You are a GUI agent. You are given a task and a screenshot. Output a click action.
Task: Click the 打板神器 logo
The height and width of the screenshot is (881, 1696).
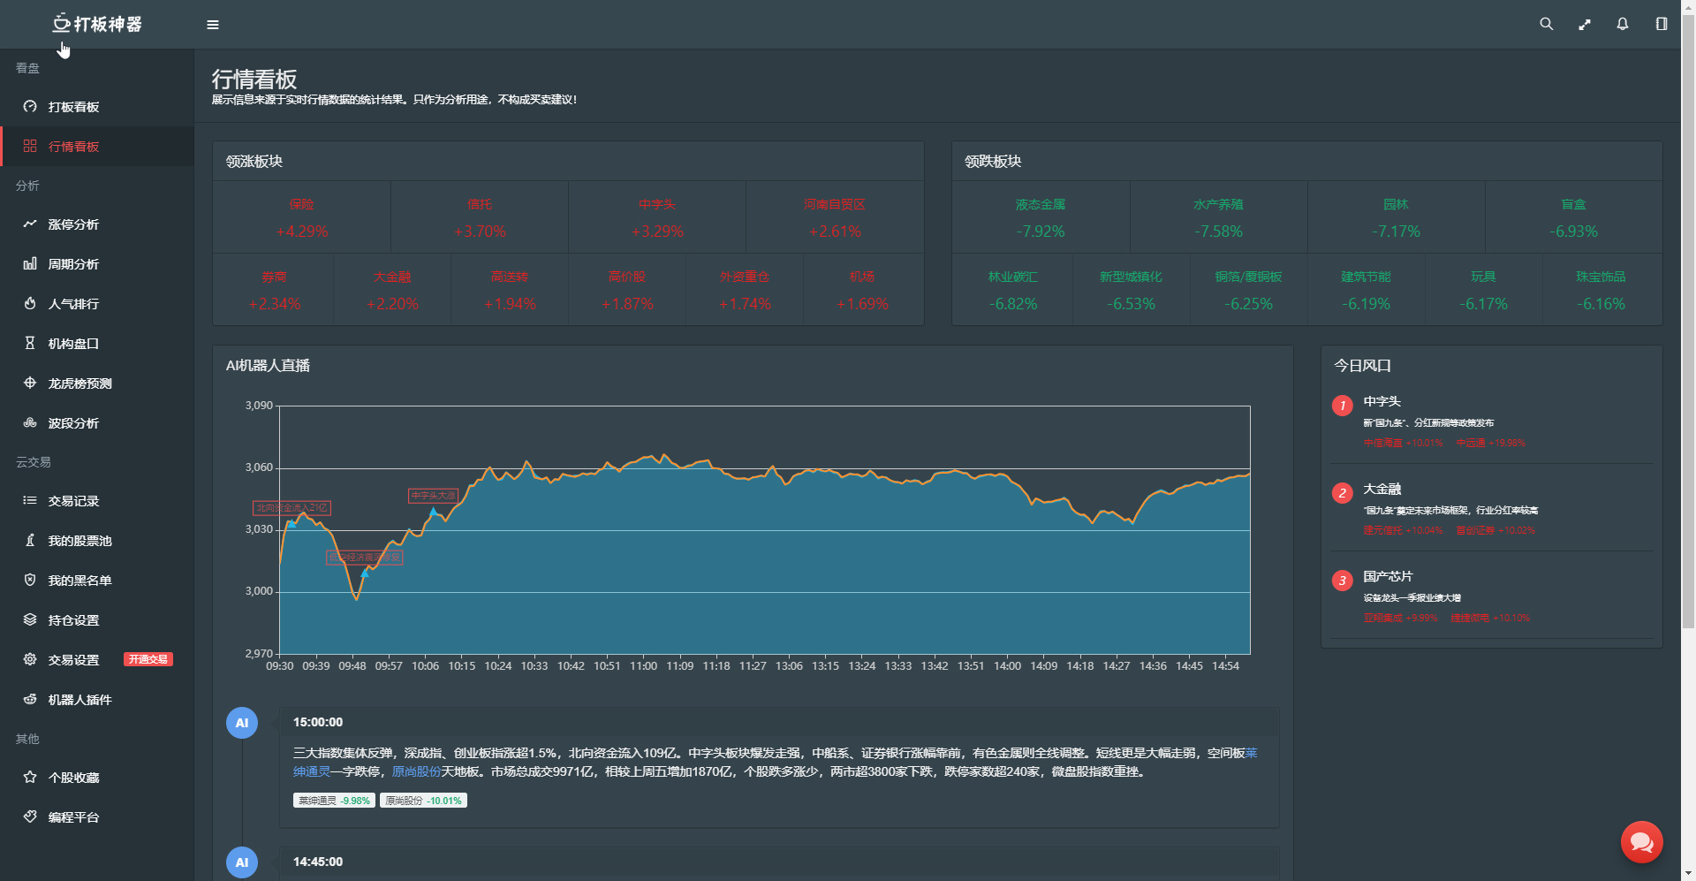click(97, 24)
